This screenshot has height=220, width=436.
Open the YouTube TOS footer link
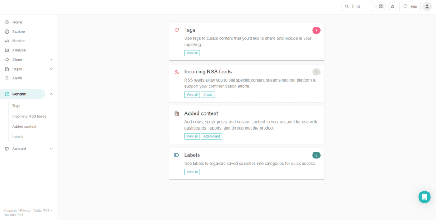[x=14, y=215]
